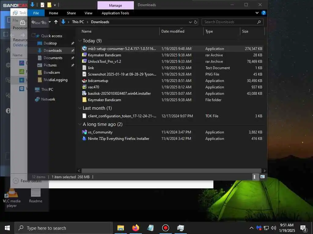Click scrollbar right arrow in file list
This screenshot has width=313, height=234.
pyautogui.click(x=264, y=171)
